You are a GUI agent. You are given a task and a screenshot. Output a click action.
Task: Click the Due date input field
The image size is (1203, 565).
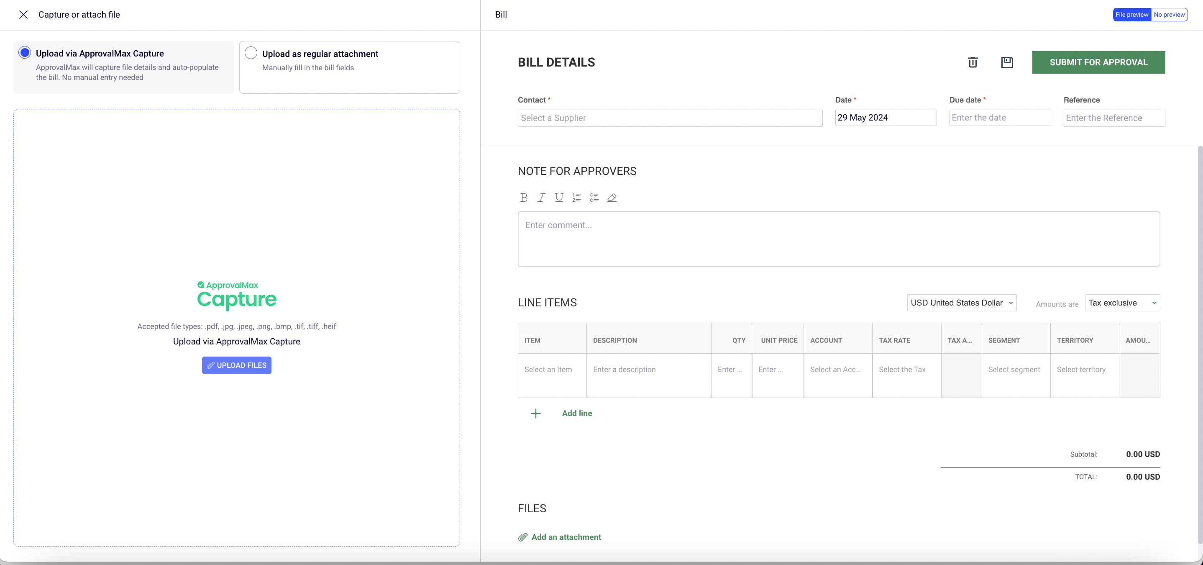pyautogui.click(x=1000, y=118)
